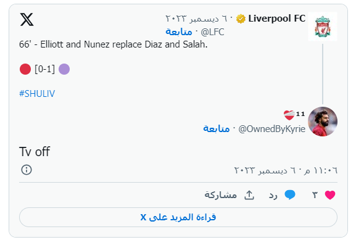Open the #SHULIV hashtag

click(37, 94)
